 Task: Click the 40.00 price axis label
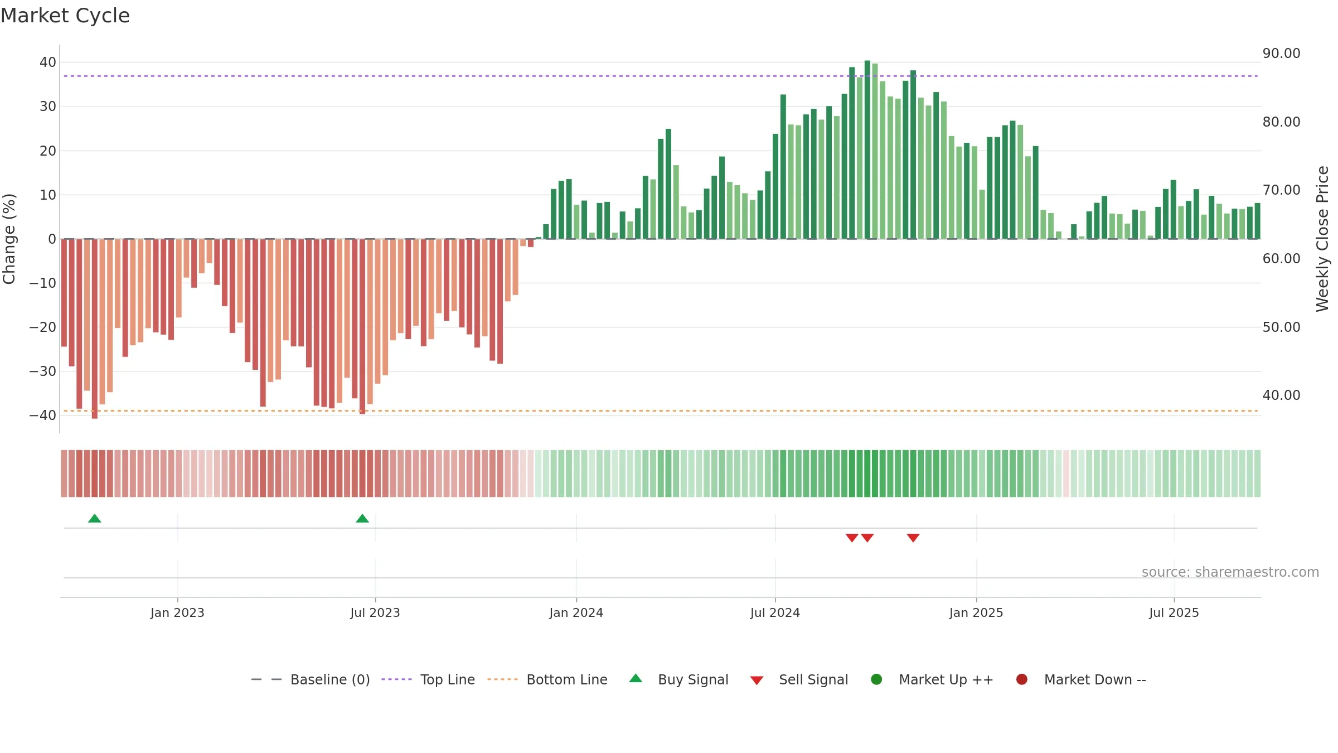[x=1282, y=395]
